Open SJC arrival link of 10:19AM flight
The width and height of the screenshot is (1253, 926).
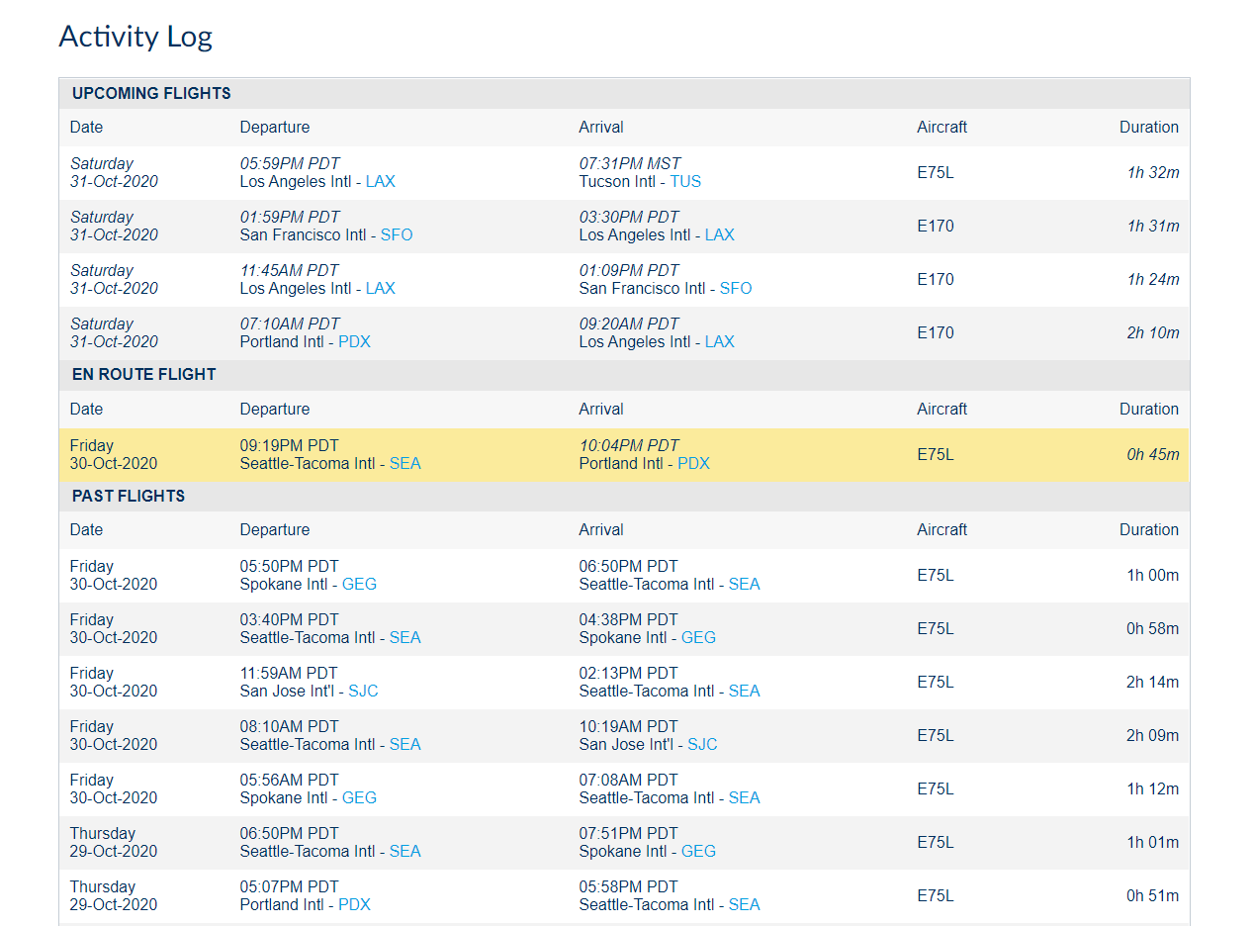point(702,745)
